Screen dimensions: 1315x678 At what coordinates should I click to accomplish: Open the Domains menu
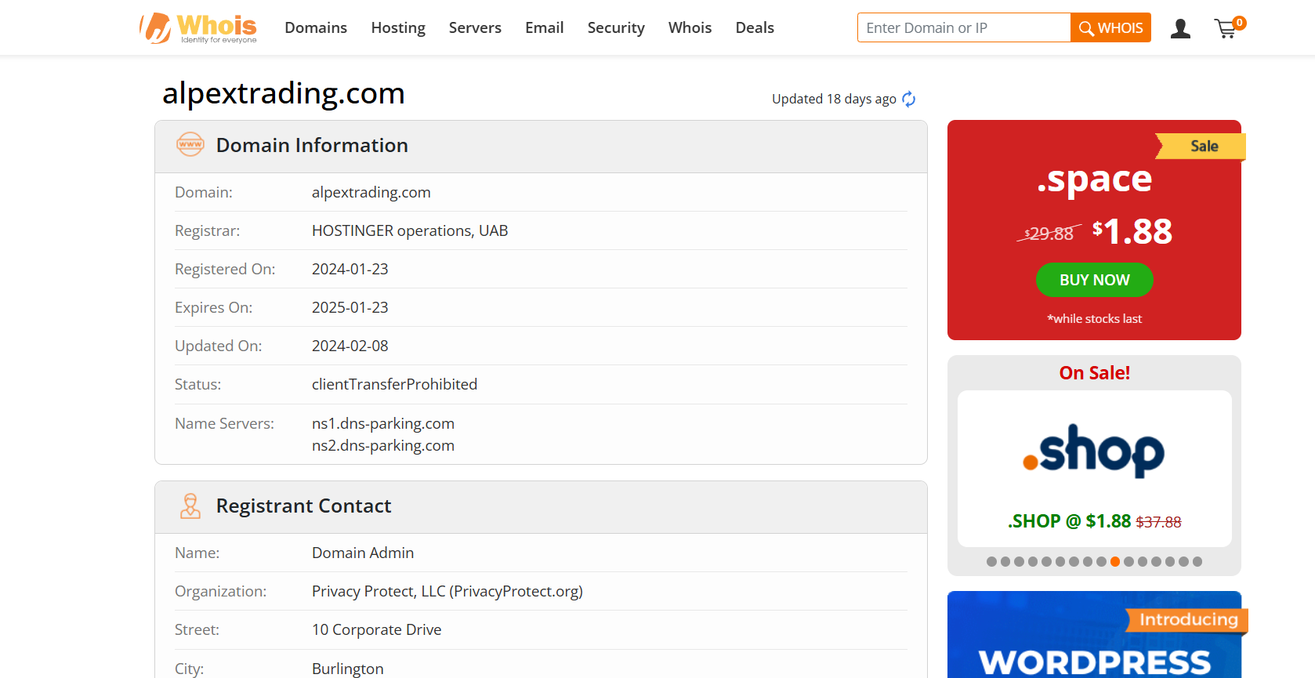(x=316, y=27)
